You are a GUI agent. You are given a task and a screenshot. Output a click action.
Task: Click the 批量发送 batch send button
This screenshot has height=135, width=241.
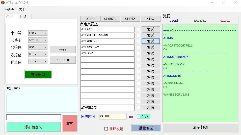click(x=146, y=128)
